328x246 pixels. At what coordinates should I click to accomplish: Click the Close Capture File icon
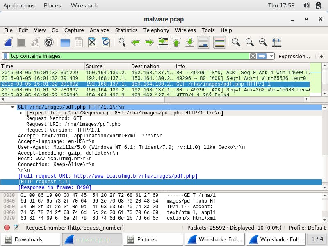click(x=92, y=42)
